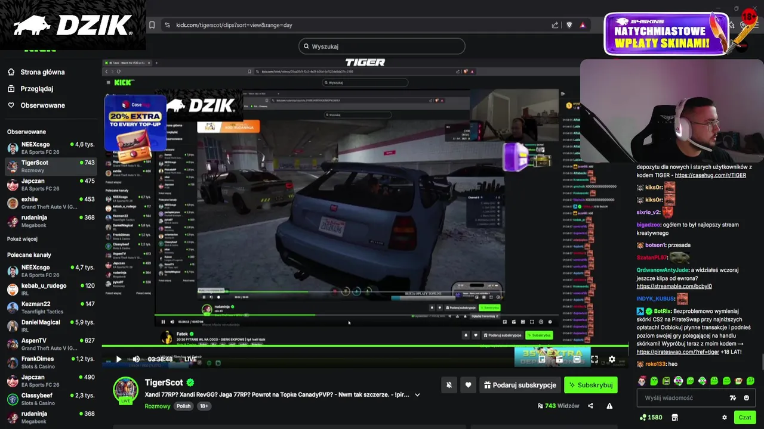The height and width of the screenshot is (429, 764).
Task: Expand followed list with Pokaż więcej
Action: (x=22, y=239)
